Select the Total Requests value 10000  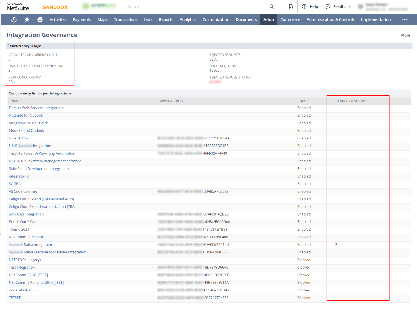214,71
